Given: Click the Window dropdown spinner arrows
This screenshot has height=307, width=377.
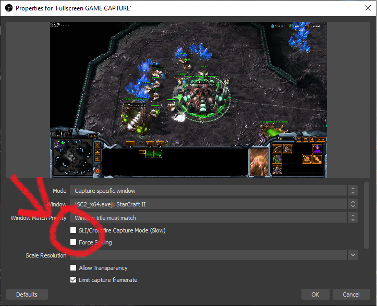Looking at the screenshot, I should click(352, 204).
